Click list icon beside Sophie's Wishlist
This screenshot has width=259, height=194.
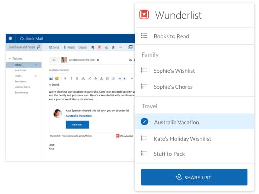pos(144,70)
